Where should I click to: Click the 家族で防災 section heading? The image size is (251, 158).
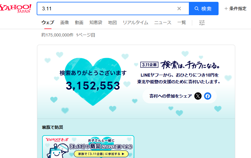coord(52,127)
